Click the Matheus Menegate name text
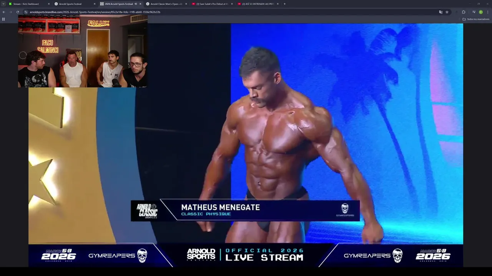This screenshot has height=276, width=492. coord(220,207)
